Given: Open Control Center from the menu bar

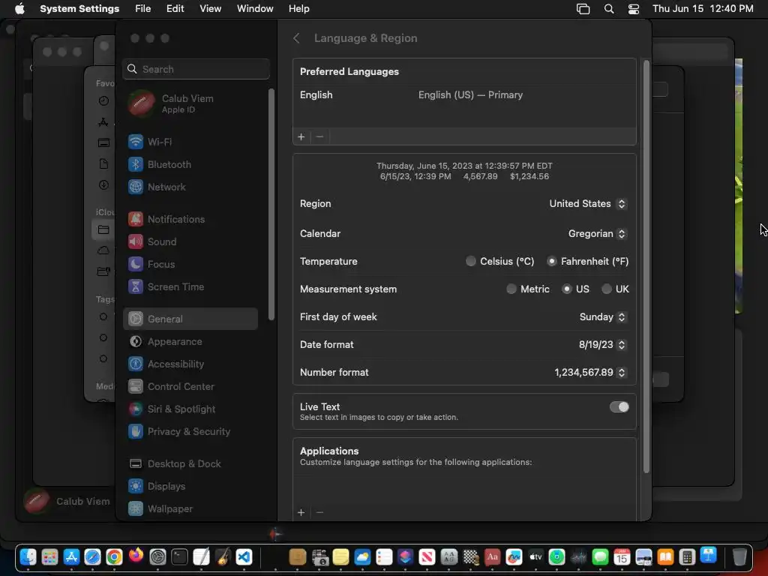Looking at the screenshot, I should 633,9.
